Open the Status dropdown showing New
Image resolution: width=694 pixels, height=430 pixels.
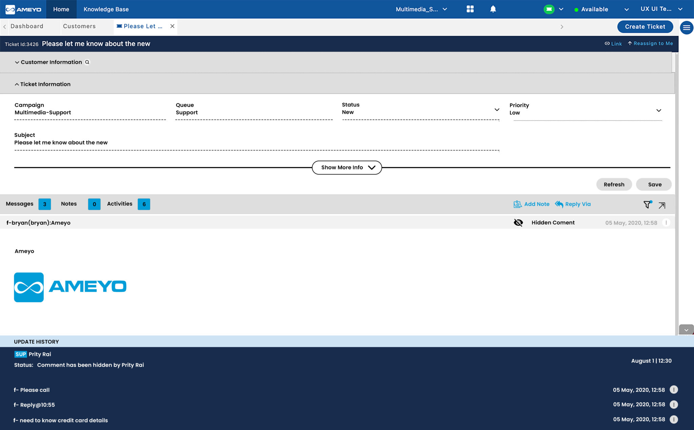click(x=497, y=109)
